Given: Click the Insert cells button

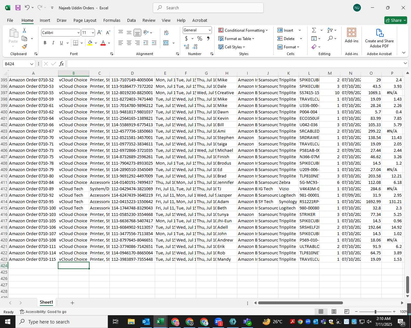Looking at the screenshot, I should point(286,30).
